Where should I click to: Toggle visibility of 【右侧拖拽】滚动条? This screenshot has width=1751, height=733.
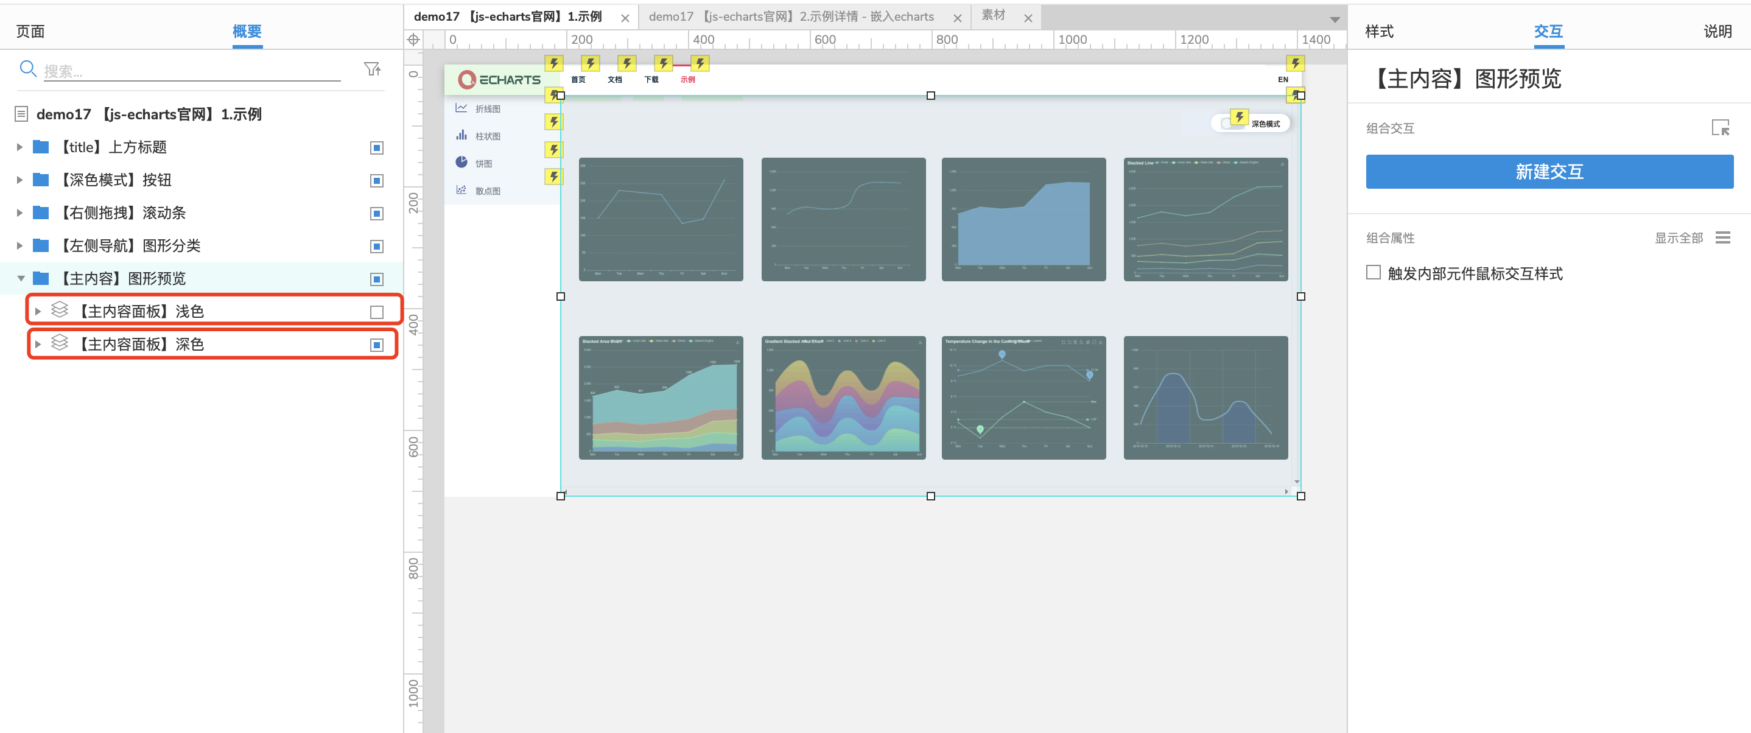[377, 214]
